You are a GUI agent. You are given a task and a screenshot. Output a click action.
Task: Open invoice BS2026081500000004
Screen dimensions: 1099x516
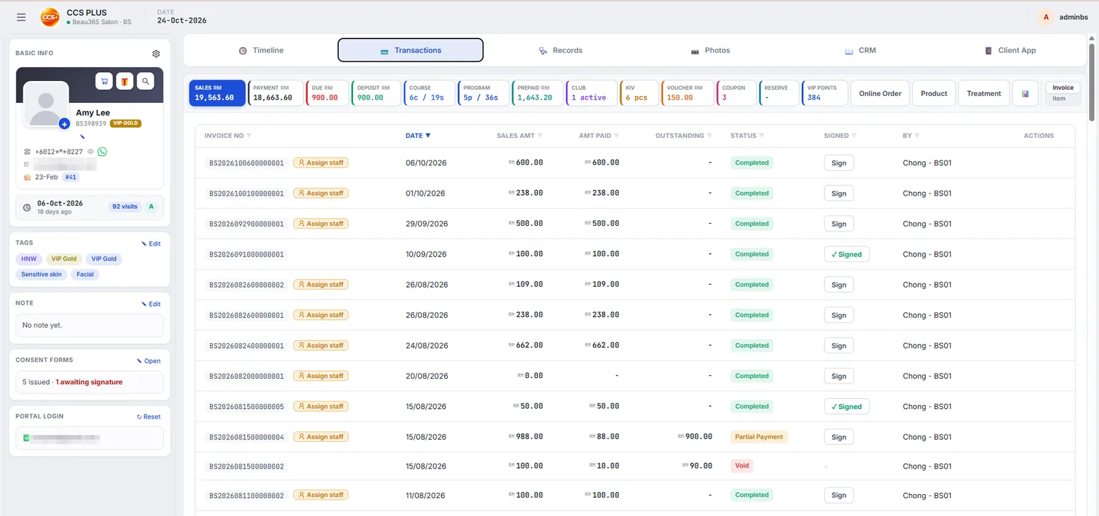click(247, 437)
